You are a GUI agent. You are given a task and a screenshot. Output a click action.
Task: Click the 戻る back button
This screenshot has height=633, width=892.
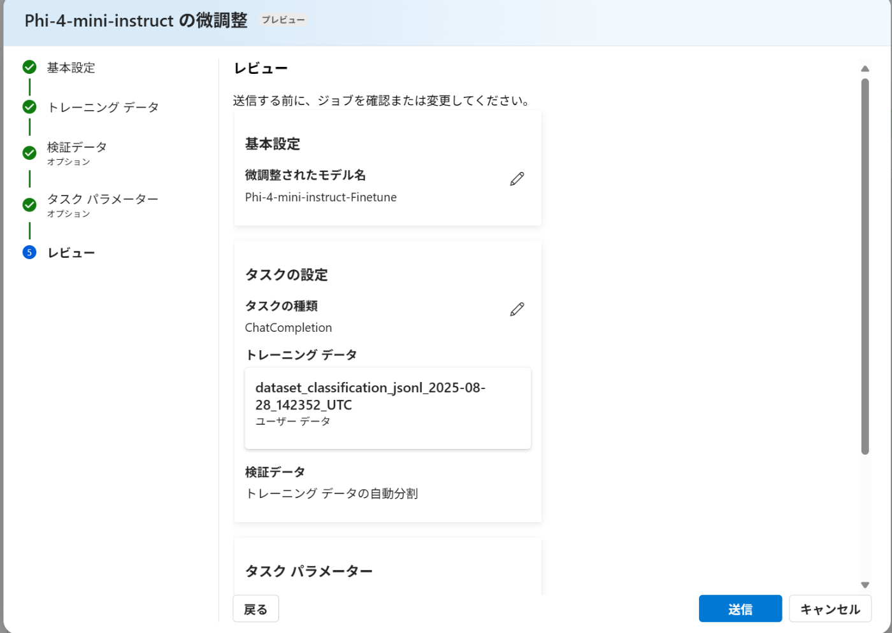255,609
